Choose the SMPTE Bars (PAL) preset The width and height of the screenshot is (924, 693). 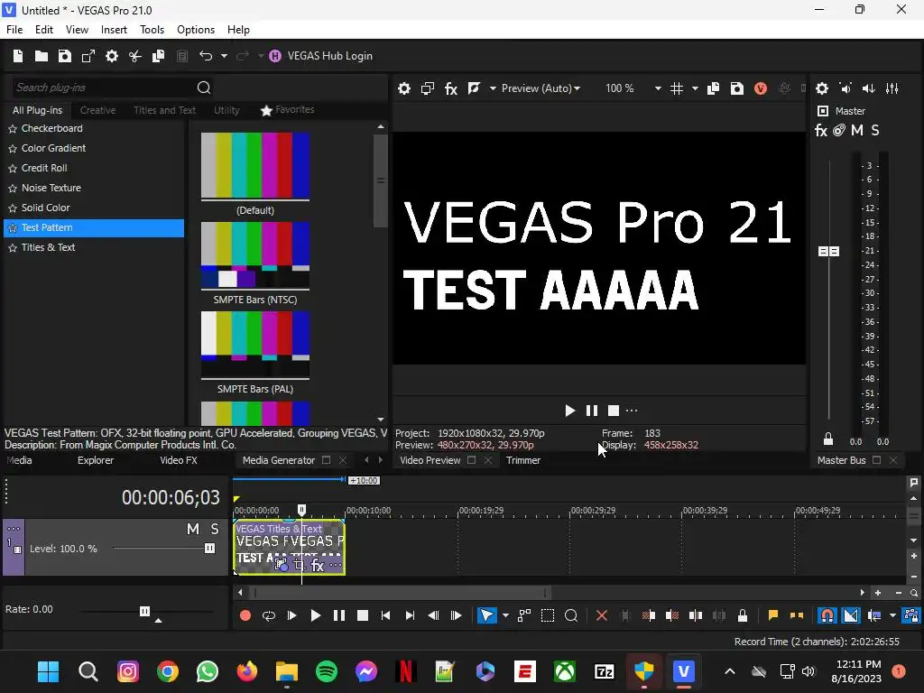255,353
